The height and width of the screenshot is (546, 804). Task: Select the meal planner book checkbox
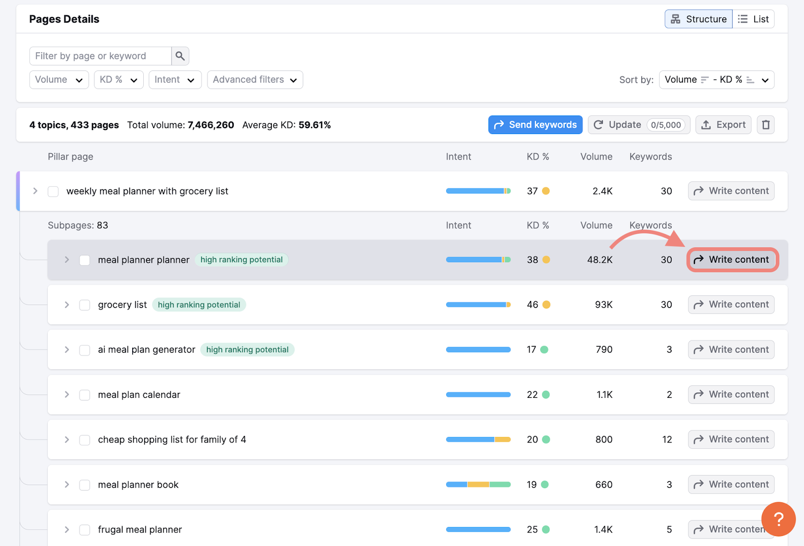tap(84, 485)
